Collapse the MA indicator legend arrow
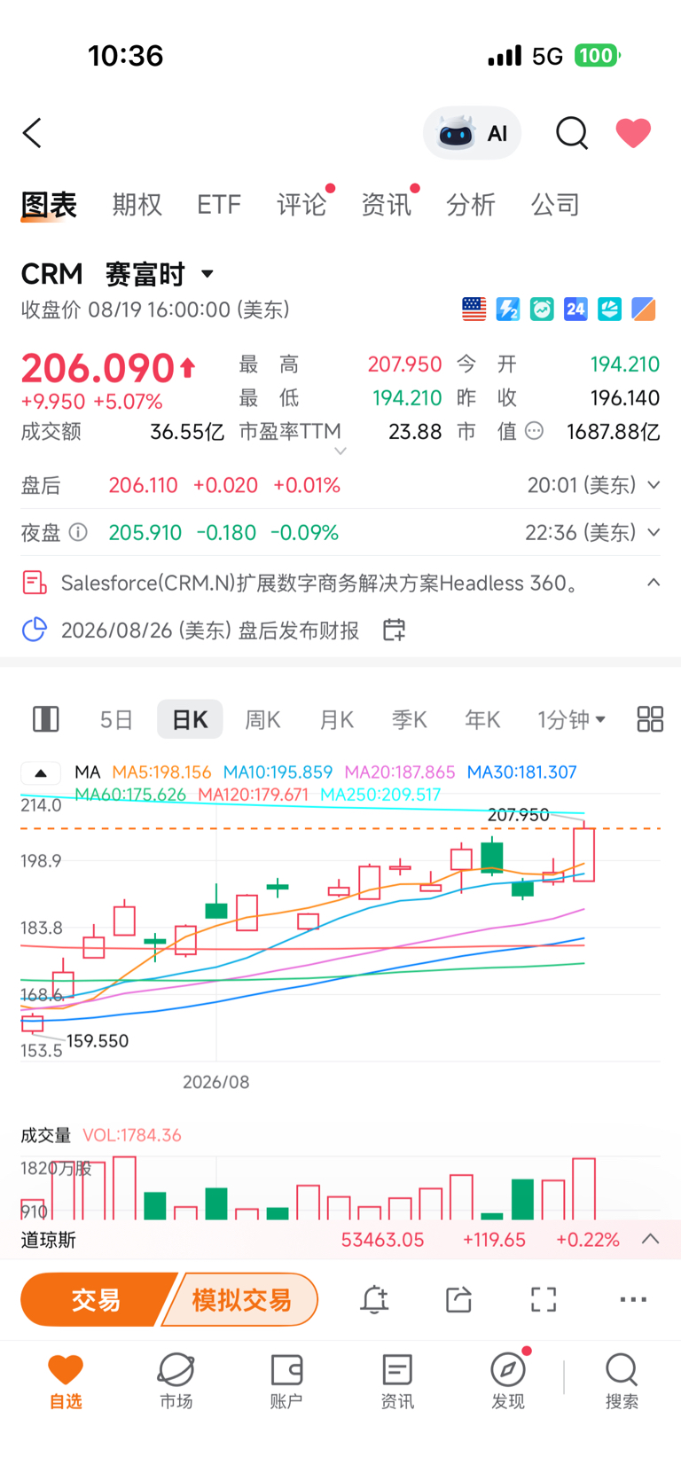 (41, 772)
